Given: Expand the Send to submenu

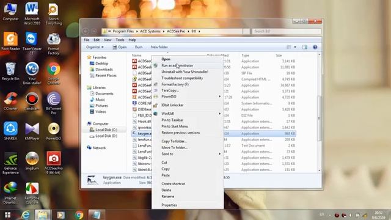Looking at the screenshot, I should 188,154.
